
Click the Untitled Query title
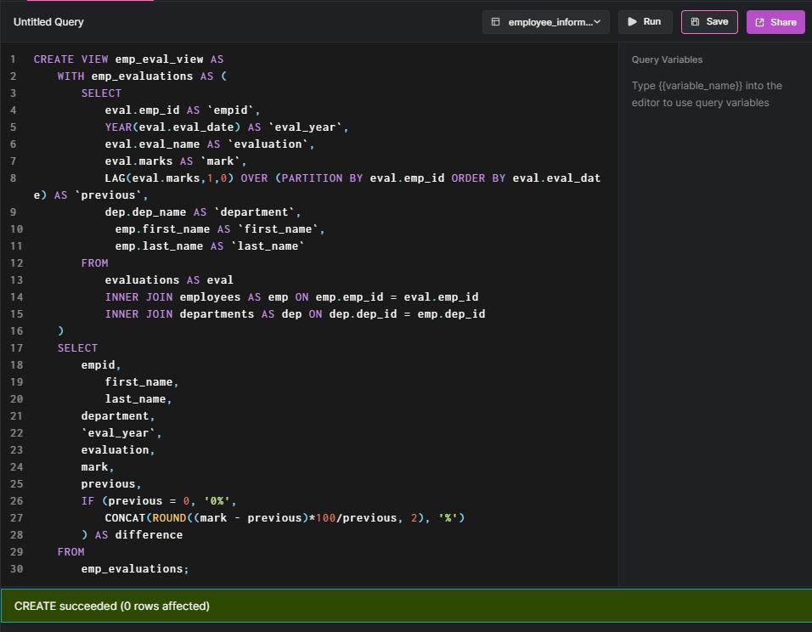point(48,22)
